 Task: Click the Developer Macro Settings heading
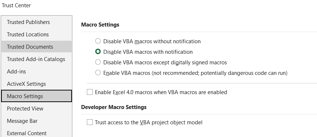coord(114,107)
